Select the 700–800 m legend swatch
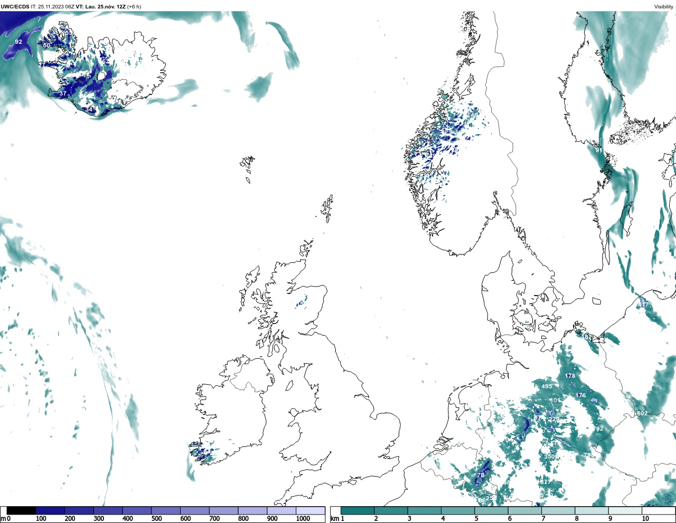The image size is (676, 523). [x=223, y=511]
